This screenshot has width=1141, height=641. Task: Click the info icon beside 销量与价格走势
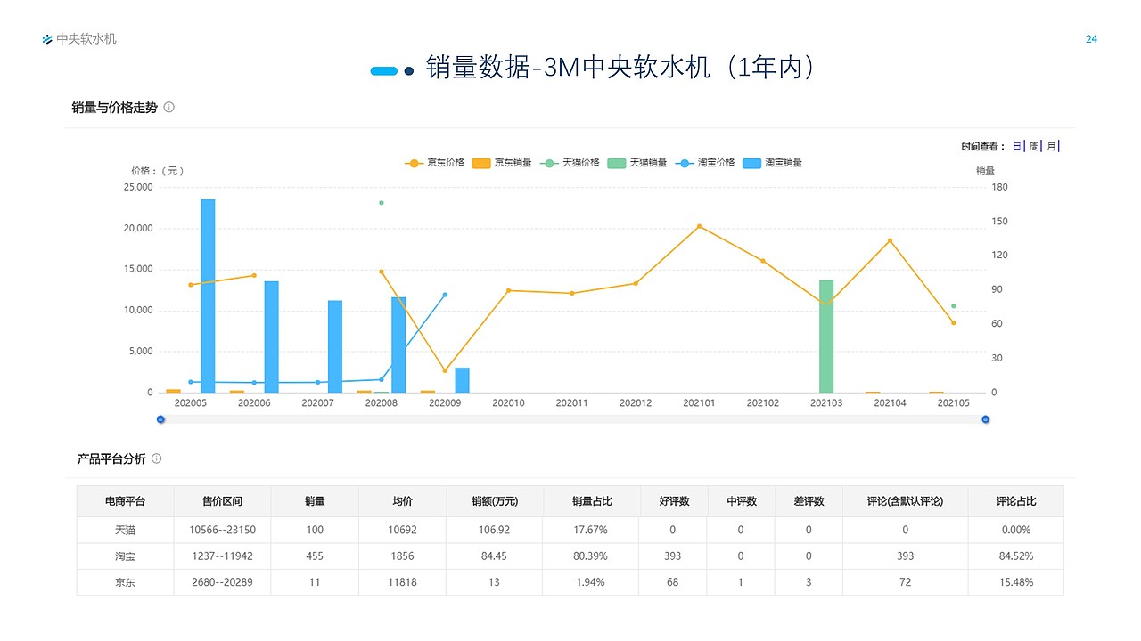(169, 107)
